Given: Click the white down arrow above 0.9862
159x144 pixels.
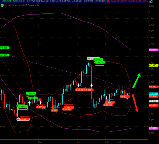Looking at the screenshot, I should [x=106, y=98].
